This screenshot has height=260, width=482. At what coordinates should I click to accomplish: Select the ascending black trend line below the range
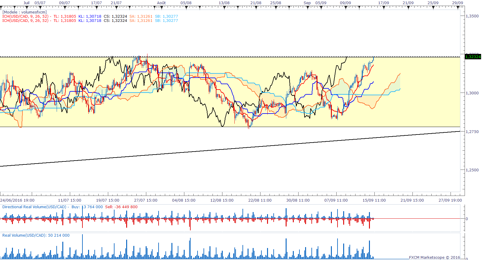pos(230,149)
